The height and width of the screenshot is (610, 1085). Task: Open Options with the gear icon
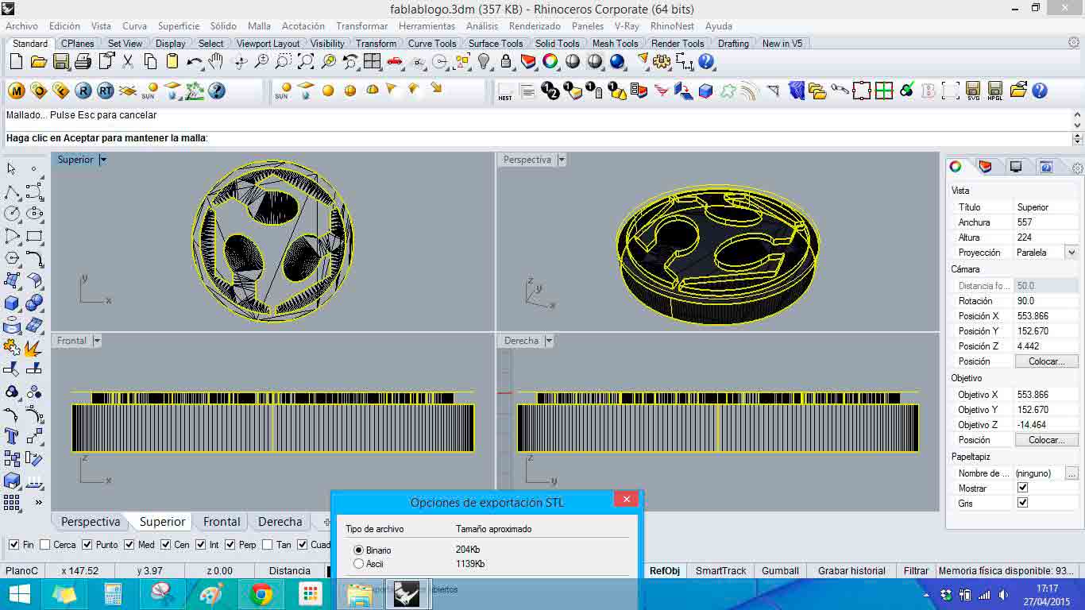pos(662,62)
